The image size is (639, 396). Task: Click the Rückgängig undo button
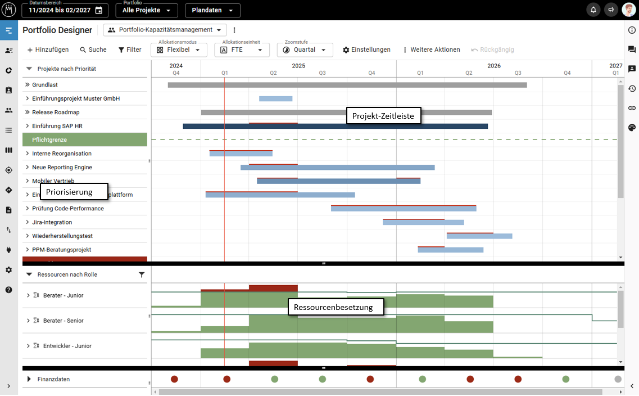(x=493, y=49)
